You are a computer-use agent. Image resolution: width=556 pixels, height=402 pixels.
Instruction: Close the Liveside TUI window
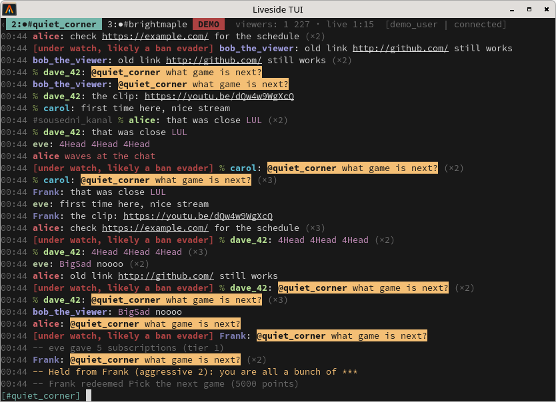[547, 9]
